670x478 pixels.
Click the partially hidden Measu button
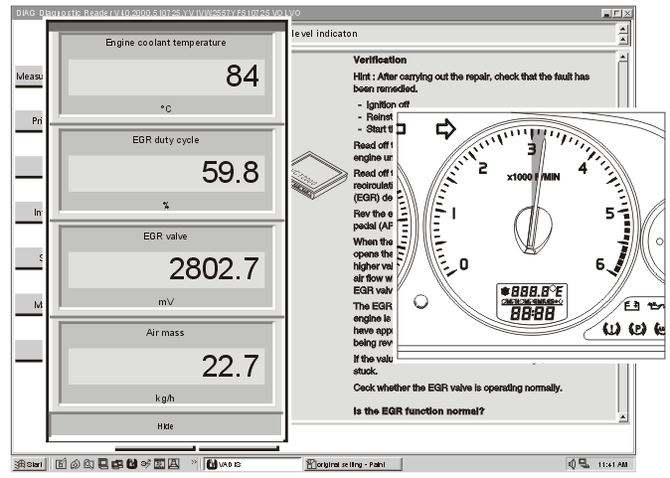[29, 77]
